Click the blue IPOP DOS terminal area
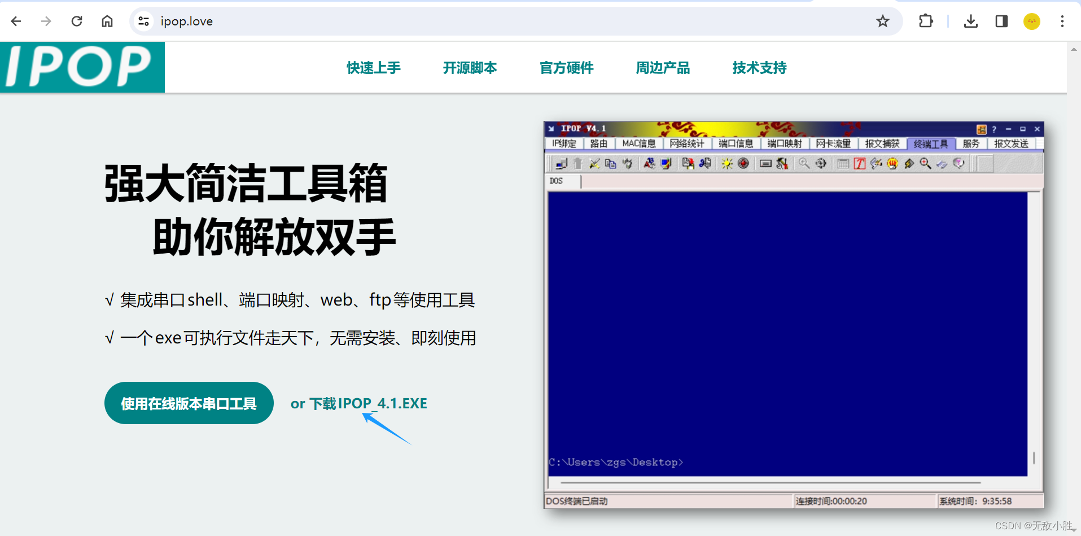This screenshot has height=536, width=1081. coord(787,333)
